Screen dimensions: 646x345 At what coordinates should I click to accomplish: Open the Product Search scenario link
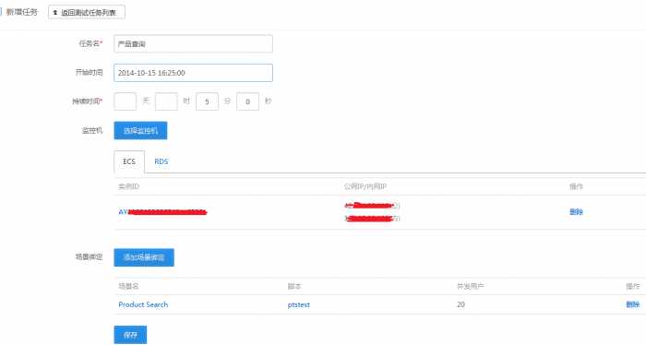(143, 304)
